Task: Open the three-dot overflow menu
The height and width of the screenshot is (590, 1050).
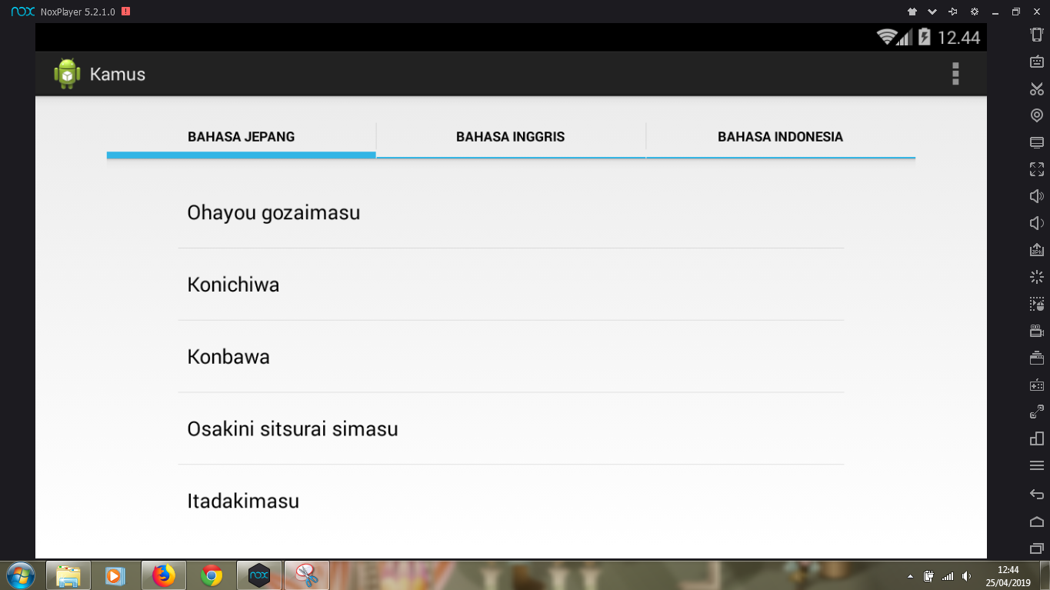Action: 955,74
